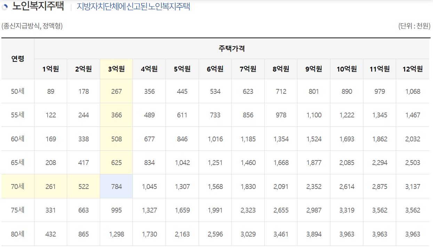The image size is (433, 248).
Task: Click the cell showing 2,503 for 65세
Action: point(412,162)
